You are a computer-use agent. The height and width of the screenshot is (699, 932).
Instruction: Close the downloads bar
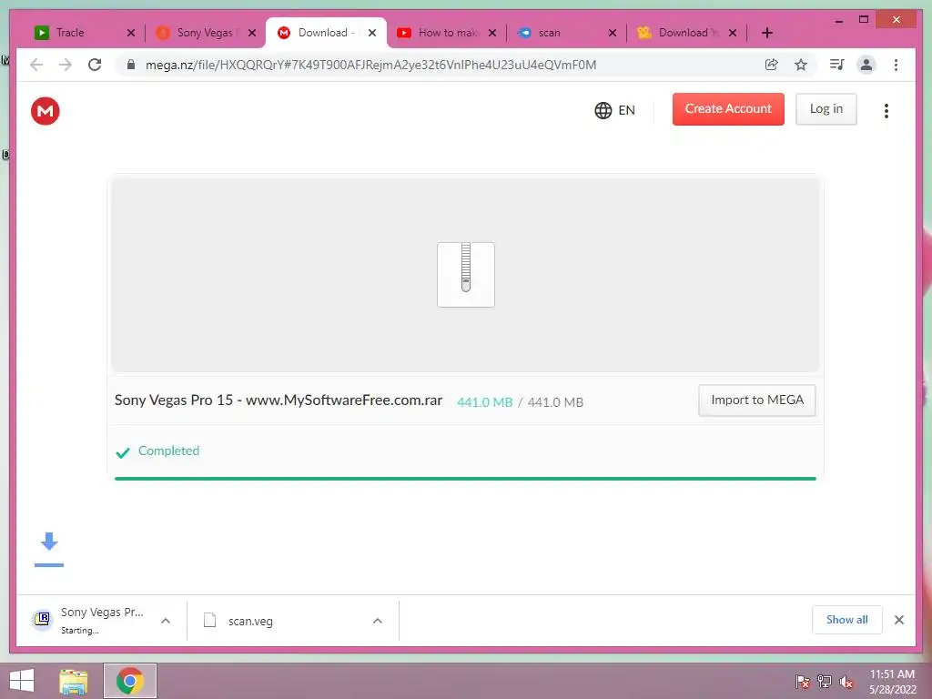point(899,620)
